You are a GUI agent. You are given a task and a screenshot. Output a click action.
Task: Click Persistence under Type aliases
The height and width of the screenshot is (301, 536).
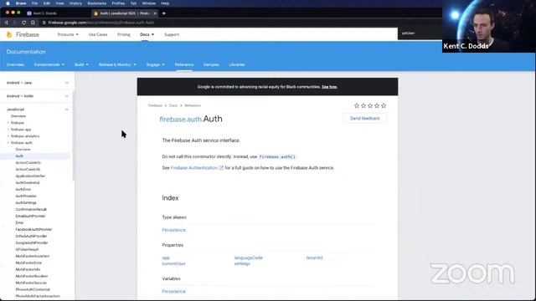pos(173,230)
